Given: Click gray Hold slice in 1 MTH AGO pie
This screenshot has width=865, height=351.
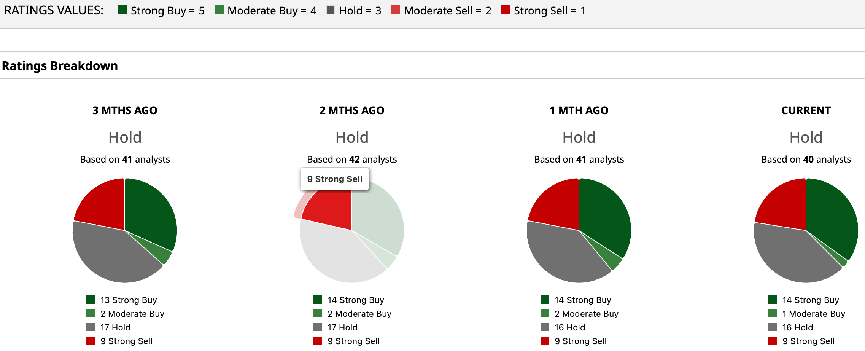Looking at the screenshot, I should 563,255.
